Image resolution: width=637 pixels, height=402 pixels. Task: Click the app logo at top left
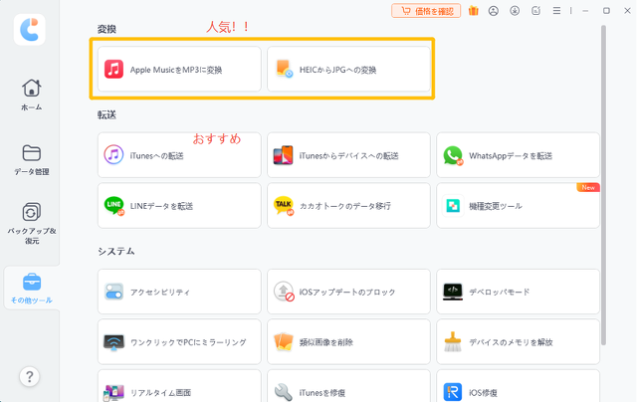pyautogui.click(x=29, y=30)
